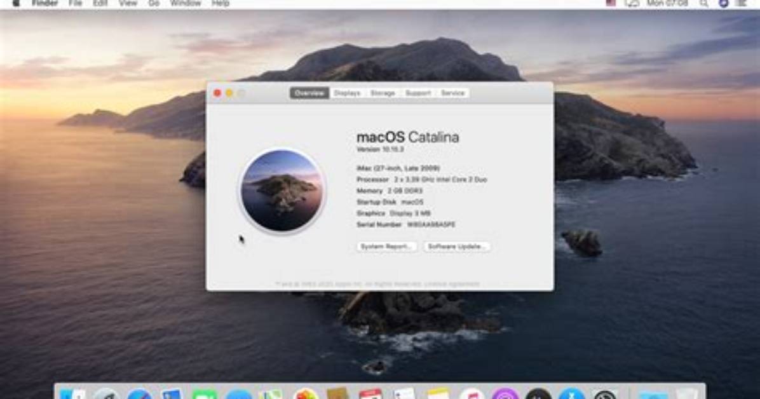Open Reminders icon in Dock
Image resolution: width=760 pixels, height=399 pixels.
point(404,394)
